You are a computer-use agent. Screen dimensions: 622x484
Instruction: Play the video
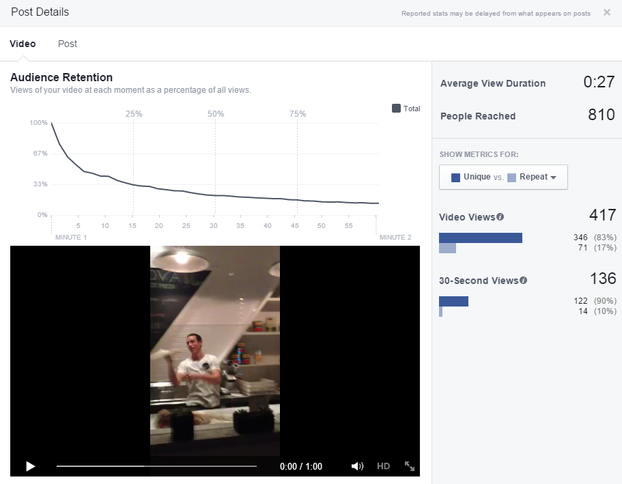coord(30,466)
